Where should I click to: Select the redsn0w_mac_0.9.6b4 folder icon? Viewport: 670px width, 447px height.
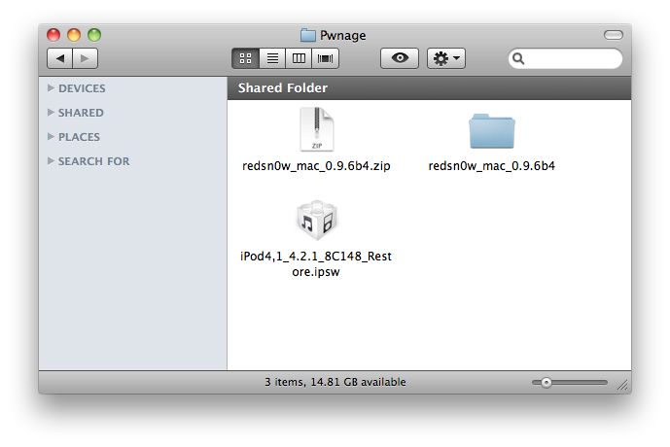492,131
